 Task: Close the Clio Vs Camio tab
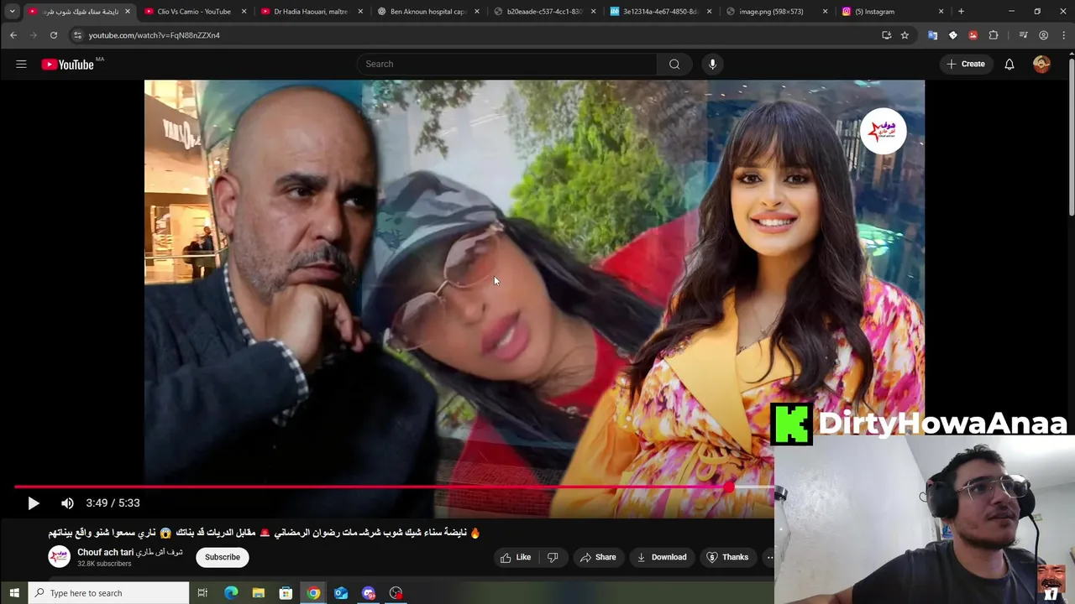click(244, 12)
